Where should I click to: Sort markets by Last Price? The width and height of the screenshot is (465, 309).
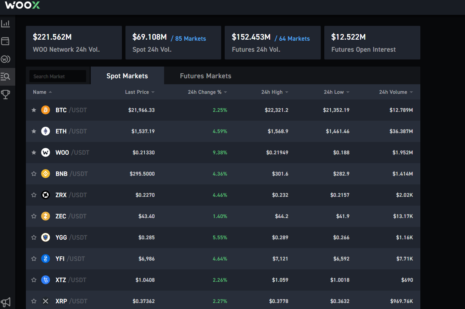pos(140,92)
